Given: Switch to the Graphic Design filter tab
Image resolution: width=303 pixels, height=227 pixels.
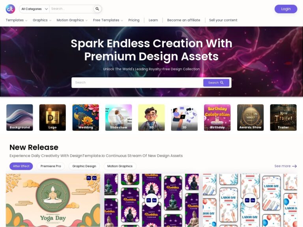Looking at the screenshot, I should click(84, 166).
